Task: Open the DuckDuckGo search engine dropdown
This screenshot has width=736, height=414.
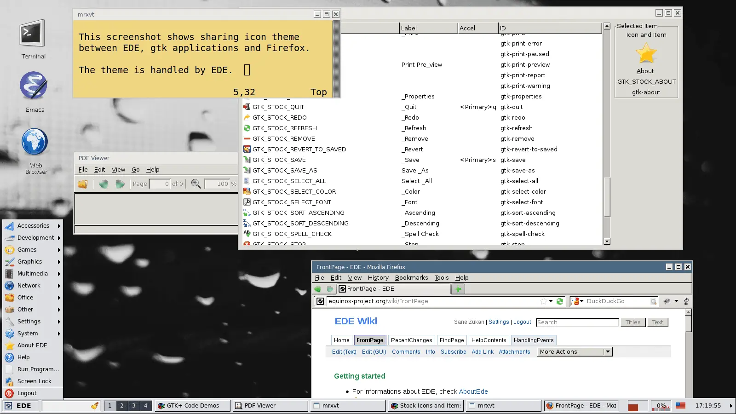Action: pyautogui.click(x=577, y=301)
